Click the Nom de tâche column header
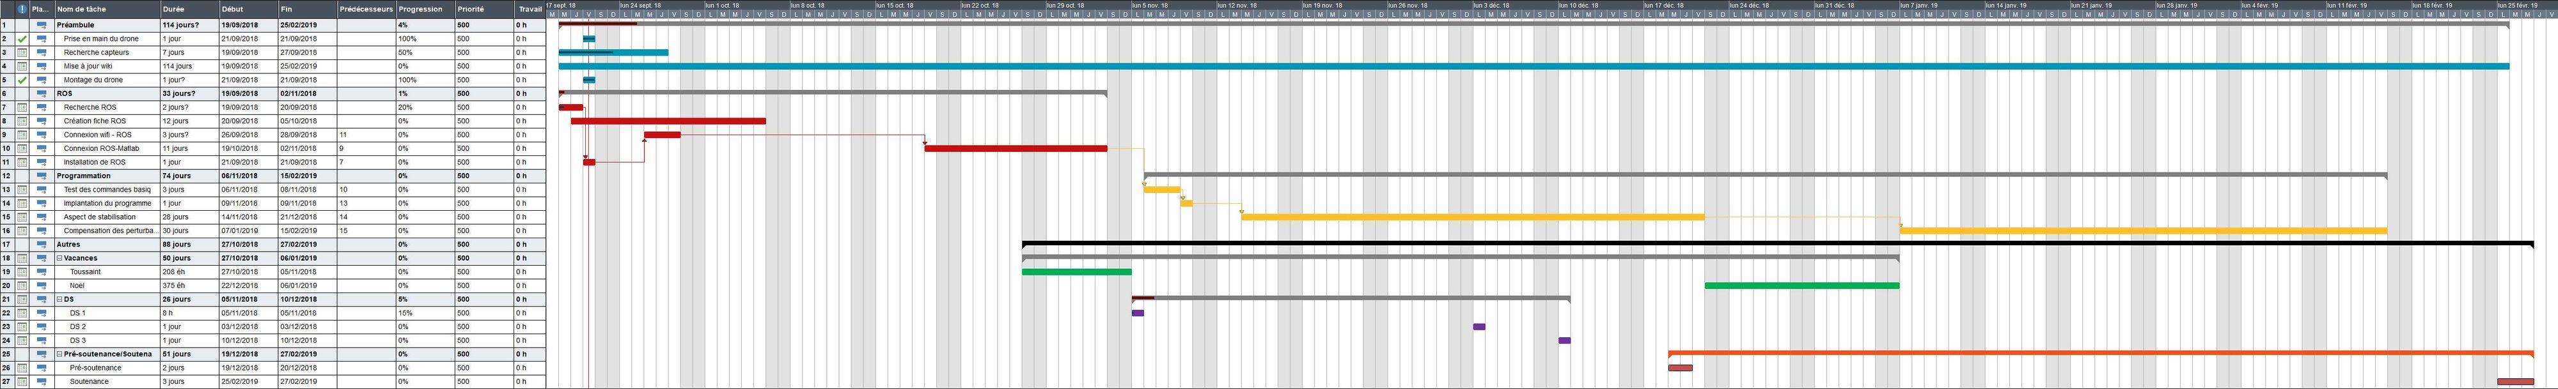 [x=106, y=9]
